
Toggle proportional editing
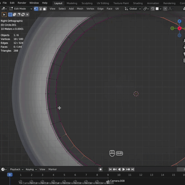click(x=165, y=9)
